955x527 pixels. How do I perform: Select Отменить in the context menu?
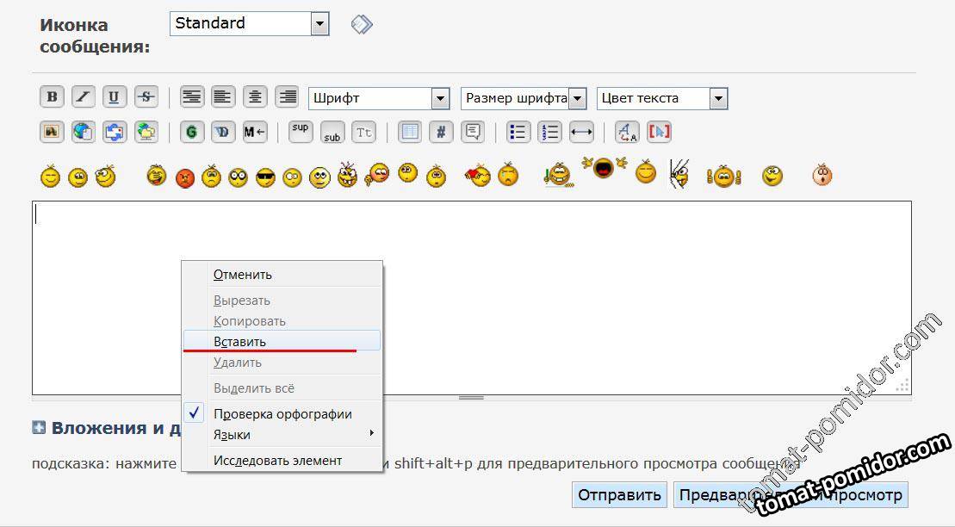point(243,275)
